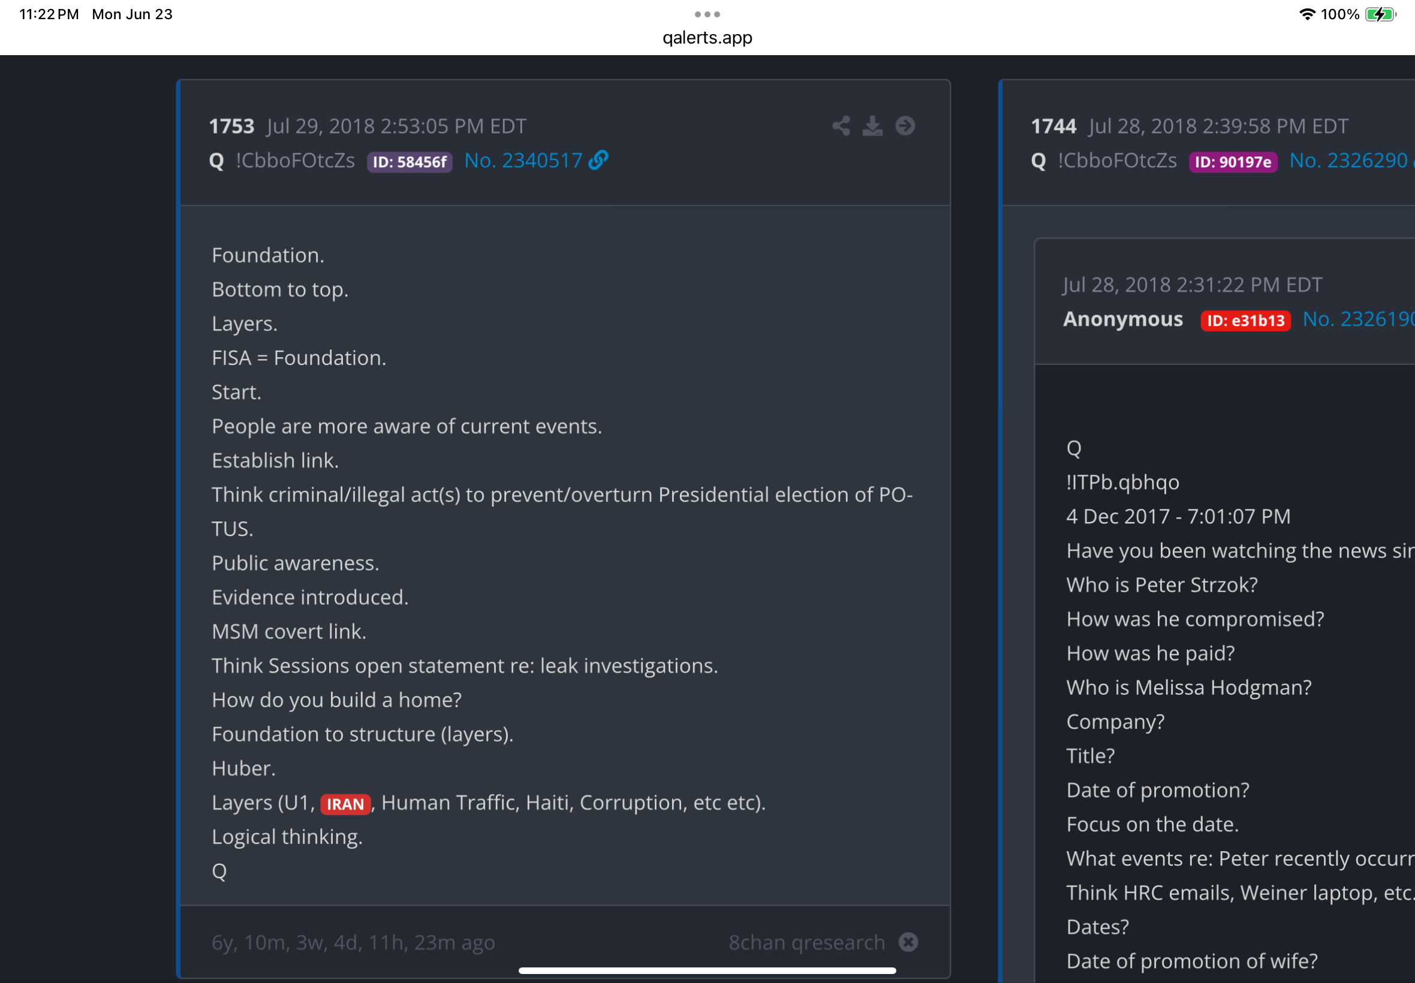Click the line 'How was he paid?'
This screenshot has width=1415, height=983.
pos(1150,653)
